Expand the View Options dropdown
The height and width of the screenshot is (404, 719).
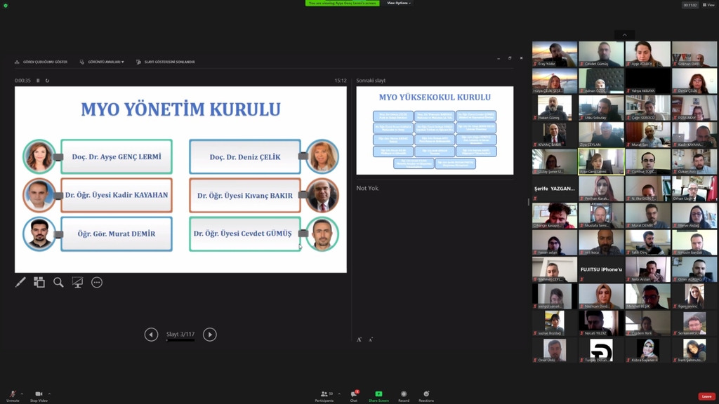(398, 4)
